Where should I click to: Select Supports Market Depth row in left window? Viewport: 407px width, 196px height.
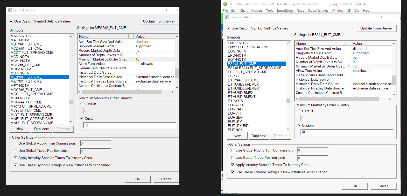(126, 46)
